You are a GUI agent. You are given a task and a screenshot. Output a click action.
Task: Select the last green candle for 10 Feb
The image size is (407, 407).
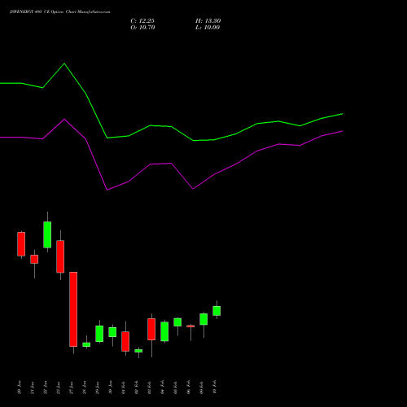(217, 311)
